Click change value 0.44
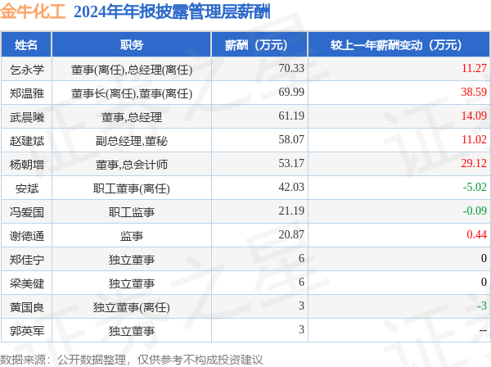The height and width of the screenshot is (367, 491). pos(476,234)
